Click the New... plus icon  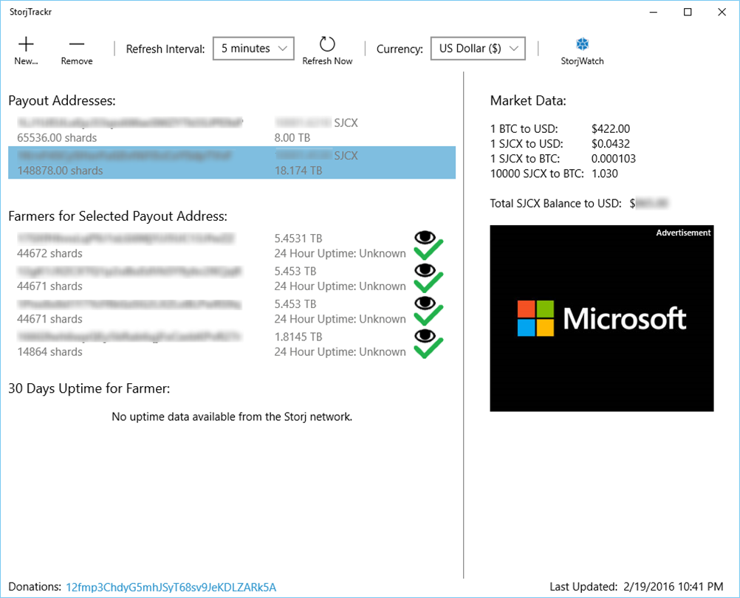pyautogui.click(x=26, y=44)
